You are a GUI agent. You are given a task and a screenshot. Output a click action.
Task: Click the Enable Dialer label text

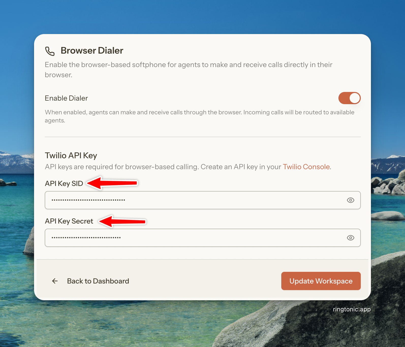point(66,98)
